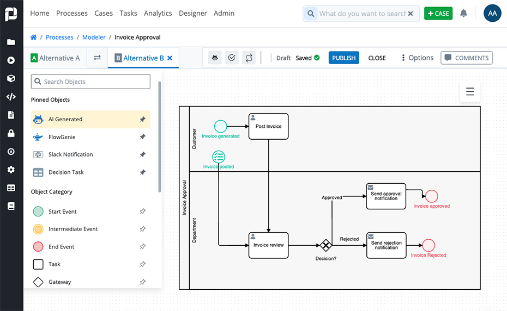Select the Decision Task object

coord(90,172)
